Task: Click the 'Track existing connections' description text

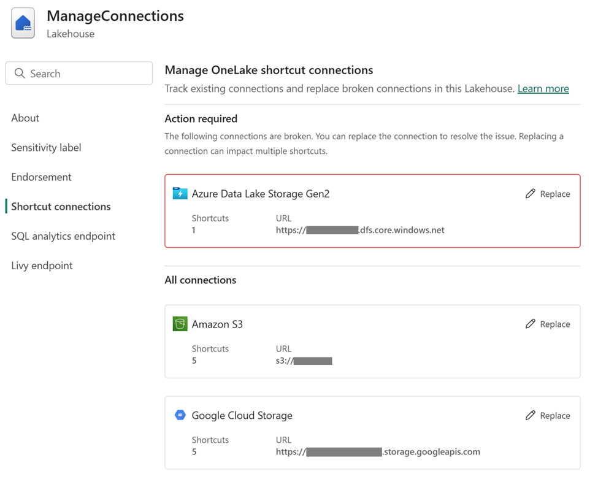Action: pyautogui.click(x=340, y=89)
